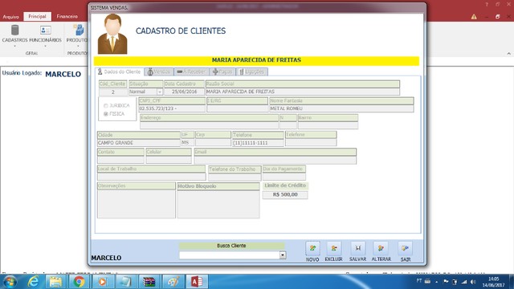
Task: Click the ALTERAR edit client icon
Action: 381,248
